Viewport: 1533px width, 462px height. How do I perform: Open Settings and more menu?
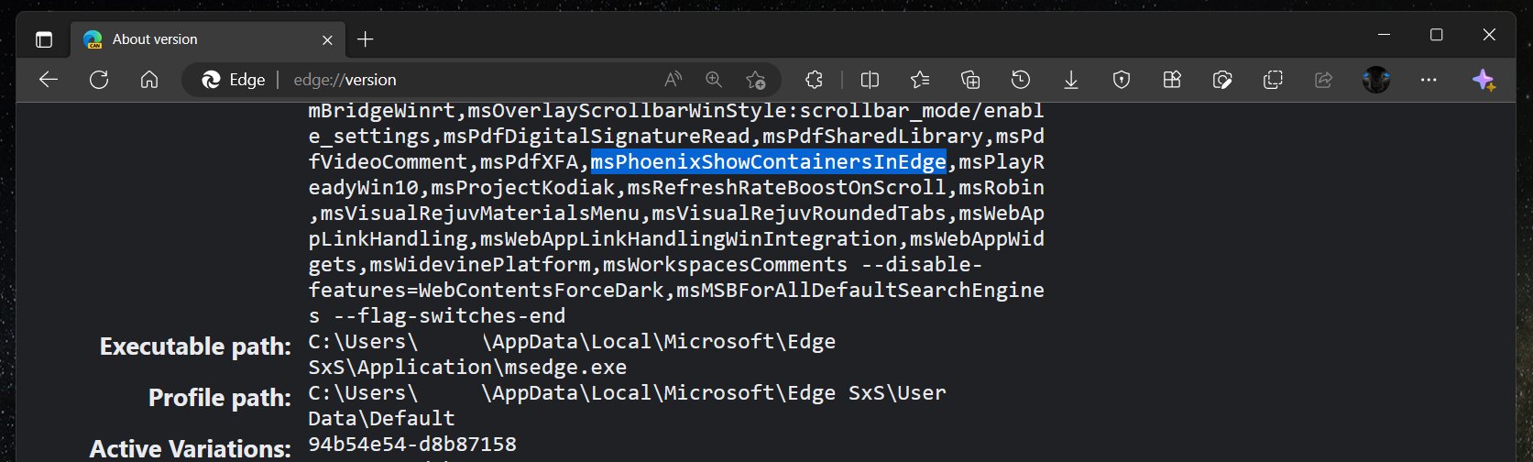point(1429,80)
